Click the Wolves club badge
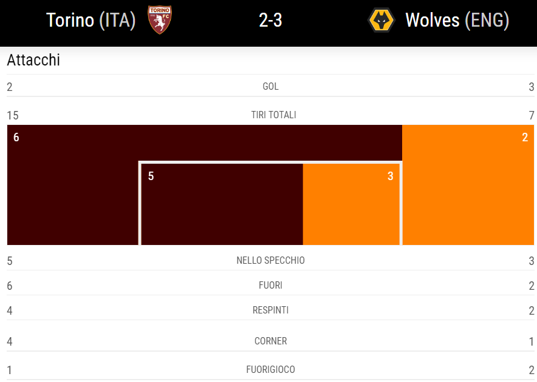Image resolution: width=537 pixels, height=382 pixels. click(381, 20)
